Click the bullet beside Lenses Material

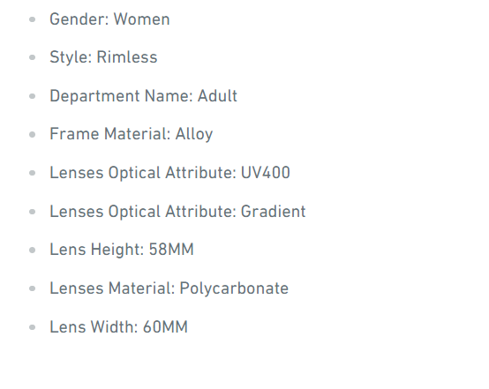[32, 288]
